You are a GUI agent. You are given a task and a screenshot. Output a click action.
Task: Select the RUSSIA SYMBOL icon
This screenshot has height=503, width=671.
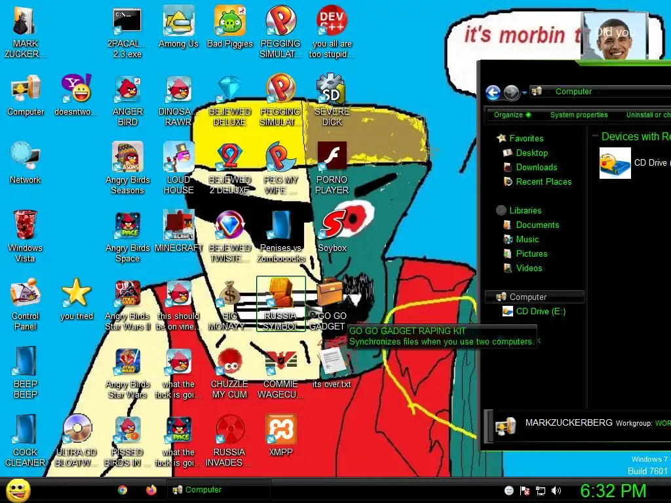coord(280,304)
